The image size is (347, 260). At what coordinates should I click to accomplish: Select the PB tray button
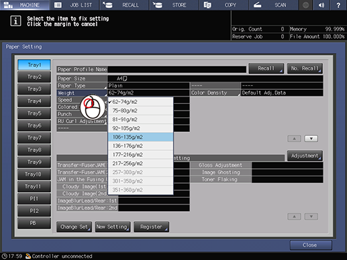pos(34,223)
